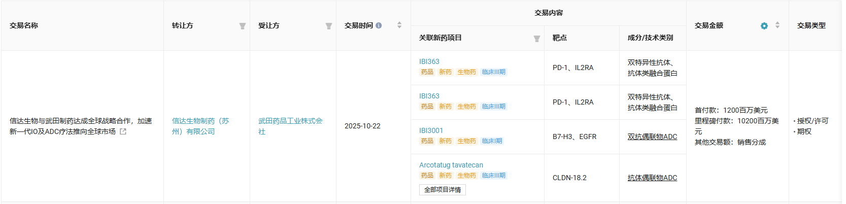The height and width of the screenshot is (204, 846).
Task: Click 成分/技术类别 column header
Action: click(x=651, y=38)
